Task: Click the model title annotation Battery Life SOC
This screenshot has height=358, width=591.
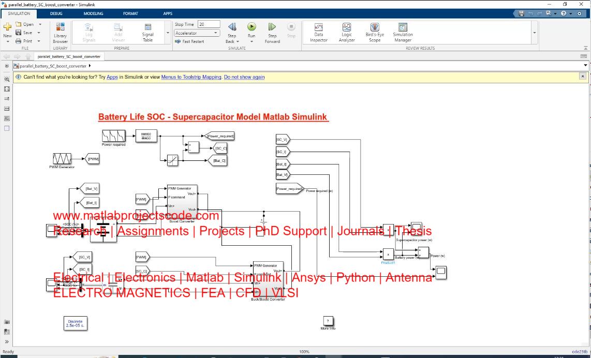Action: (x=213, y=117)
